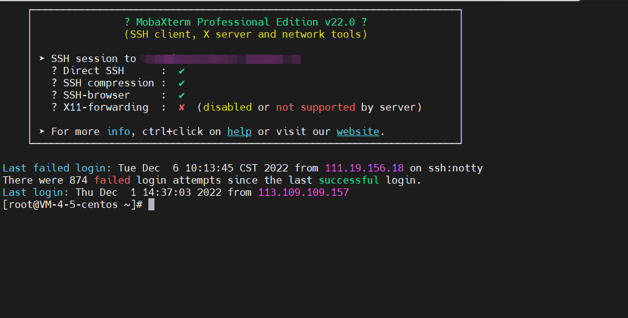Click the SSH compression green checkmark

[x=181, y=83]
